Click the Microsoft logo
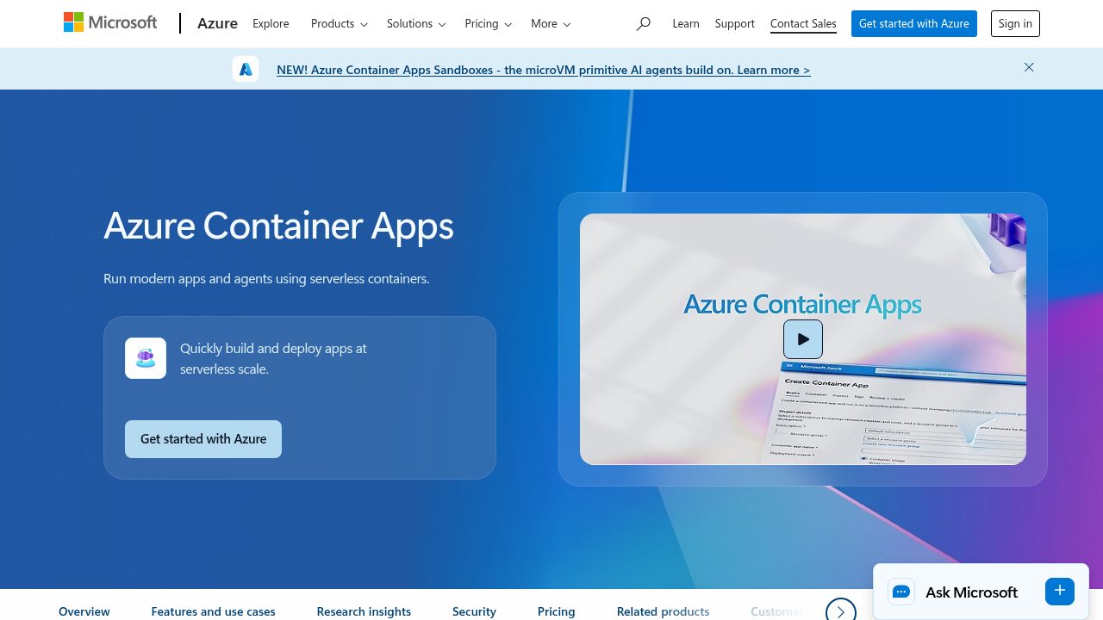 coord(110,23)
